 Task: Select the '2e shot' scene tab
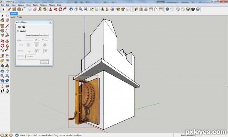click(14, 13)
